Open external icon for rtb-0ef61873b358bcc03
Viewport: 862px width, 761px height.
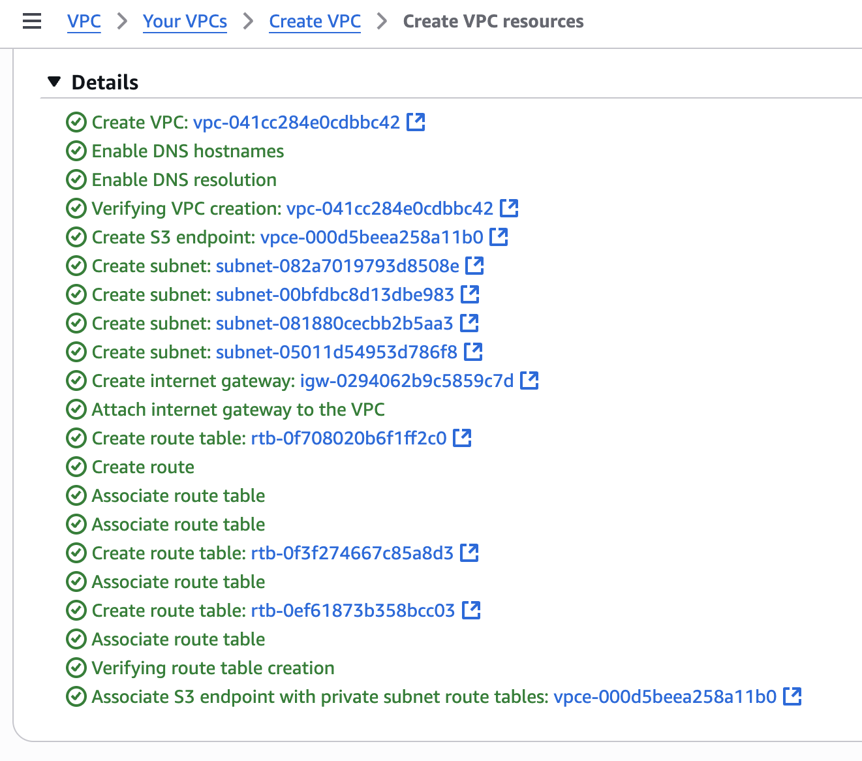click(x=470, y=610)
